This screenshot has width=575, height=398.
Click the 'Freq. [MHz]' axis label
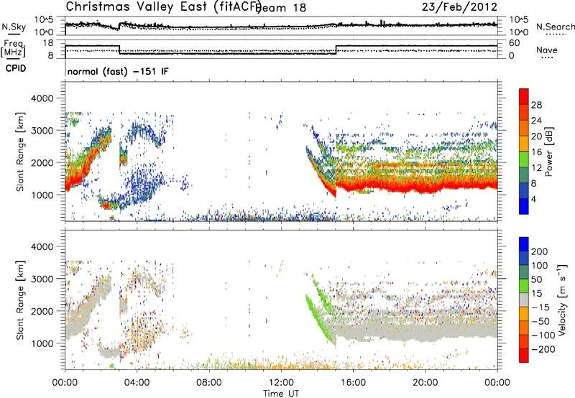coord(13,49)
